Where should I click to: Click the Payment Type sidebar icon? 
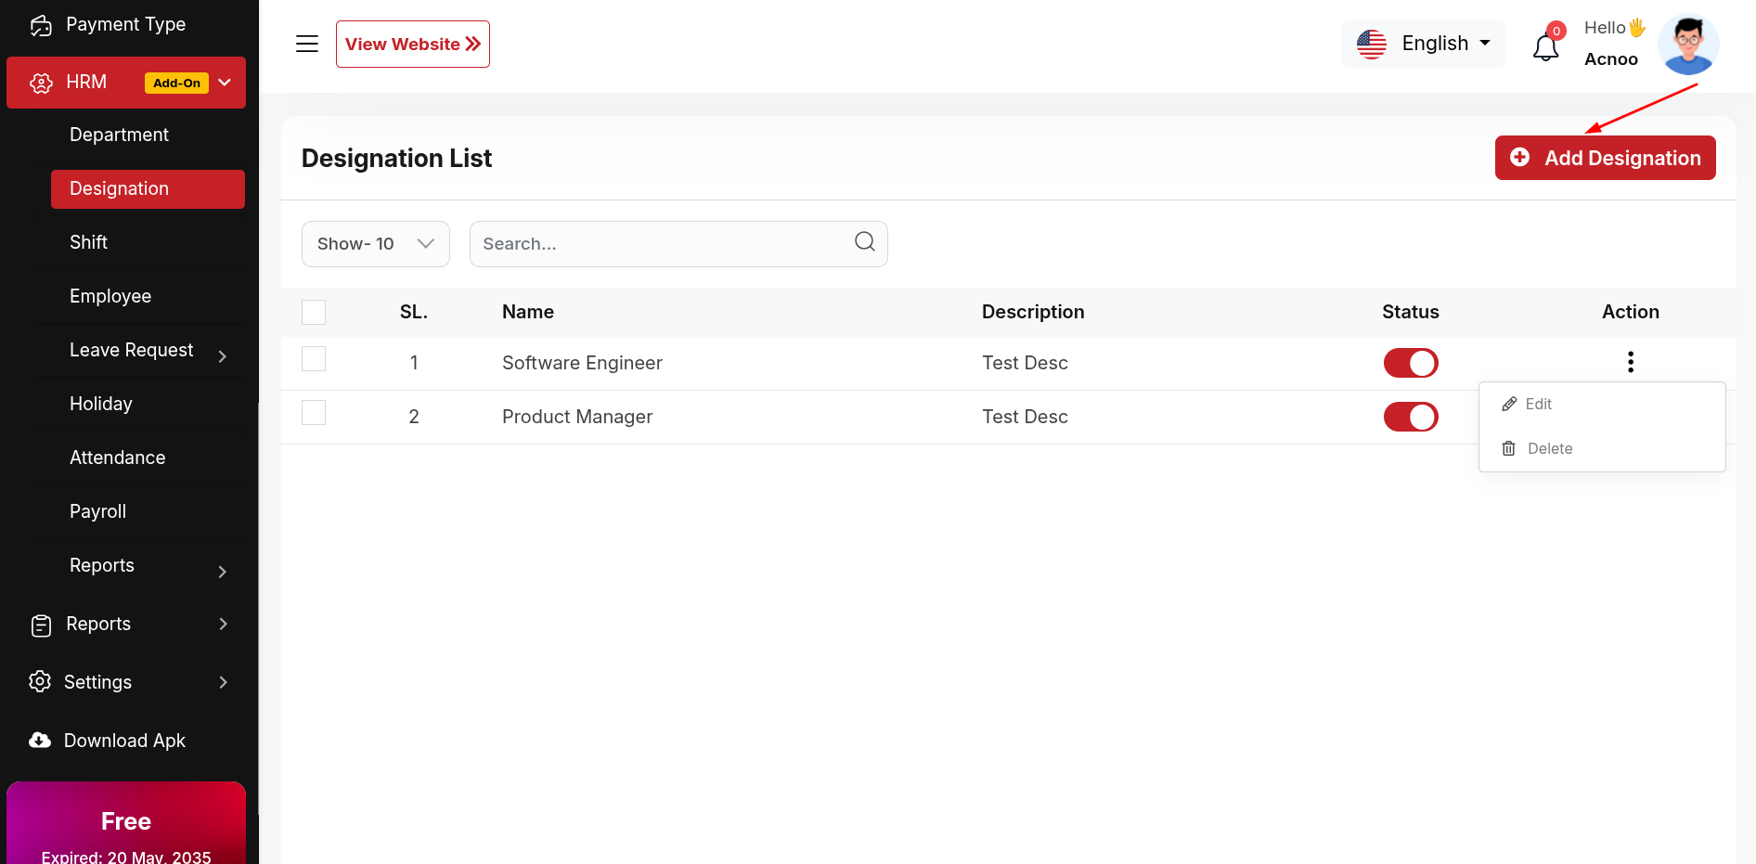pyautogui.click(x=41, y=25)
